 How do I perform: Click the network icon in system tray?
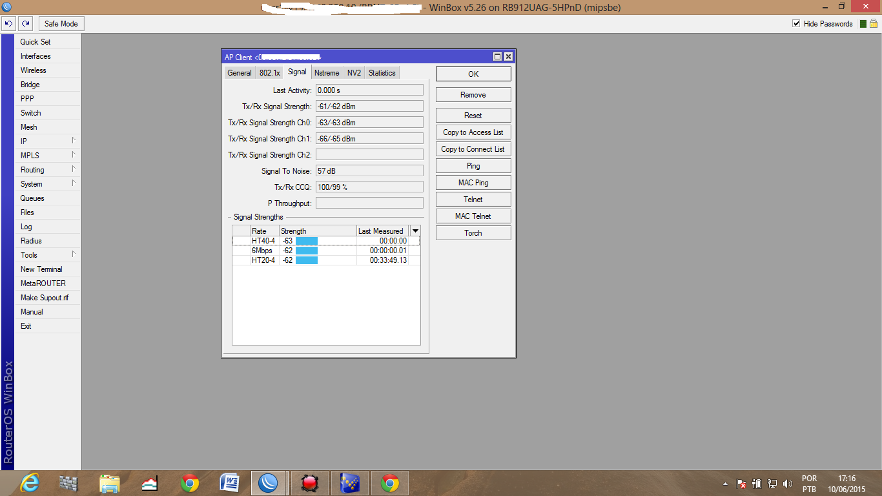point(772,484)
